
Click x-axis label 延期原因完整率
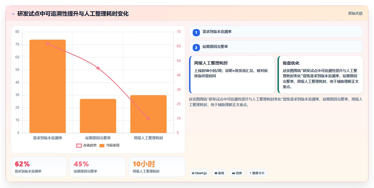click(98, 138)
